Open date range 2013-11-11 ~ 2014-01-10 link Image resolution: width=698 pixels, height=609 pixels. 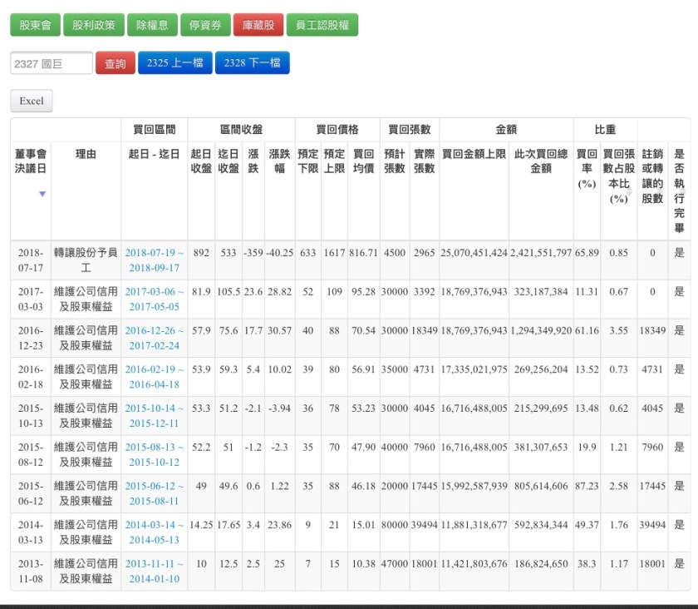[x=154, y=572]
